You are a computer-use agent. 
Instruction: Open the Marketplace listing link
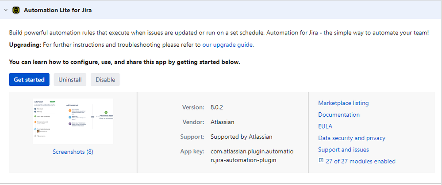point(343,103)
